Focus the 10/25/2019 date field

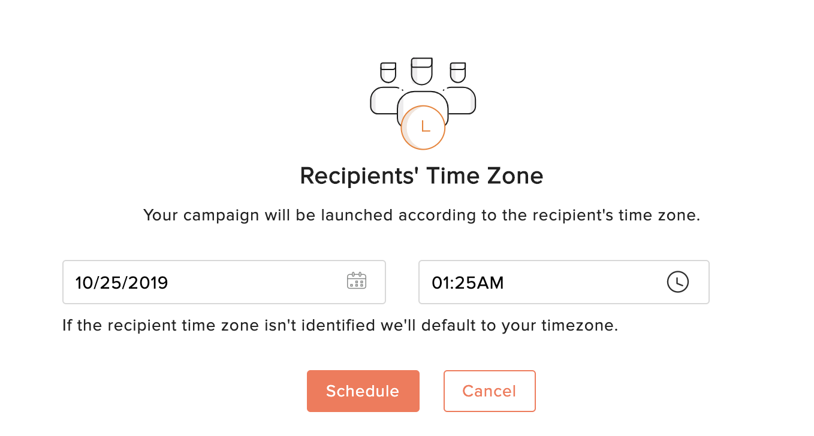coord(224,282)
